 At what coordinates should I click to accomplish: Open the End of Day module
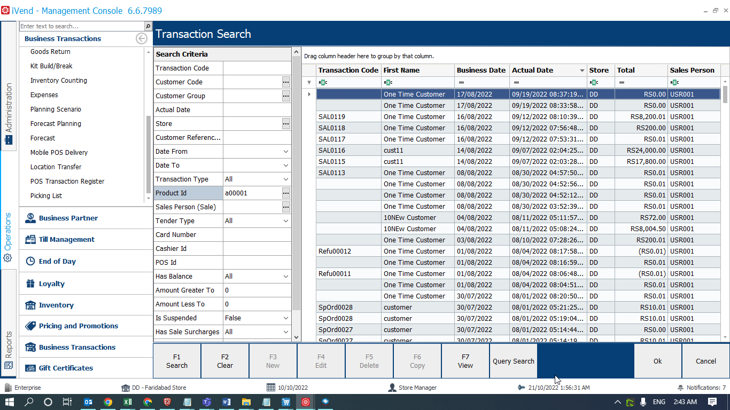57,262
